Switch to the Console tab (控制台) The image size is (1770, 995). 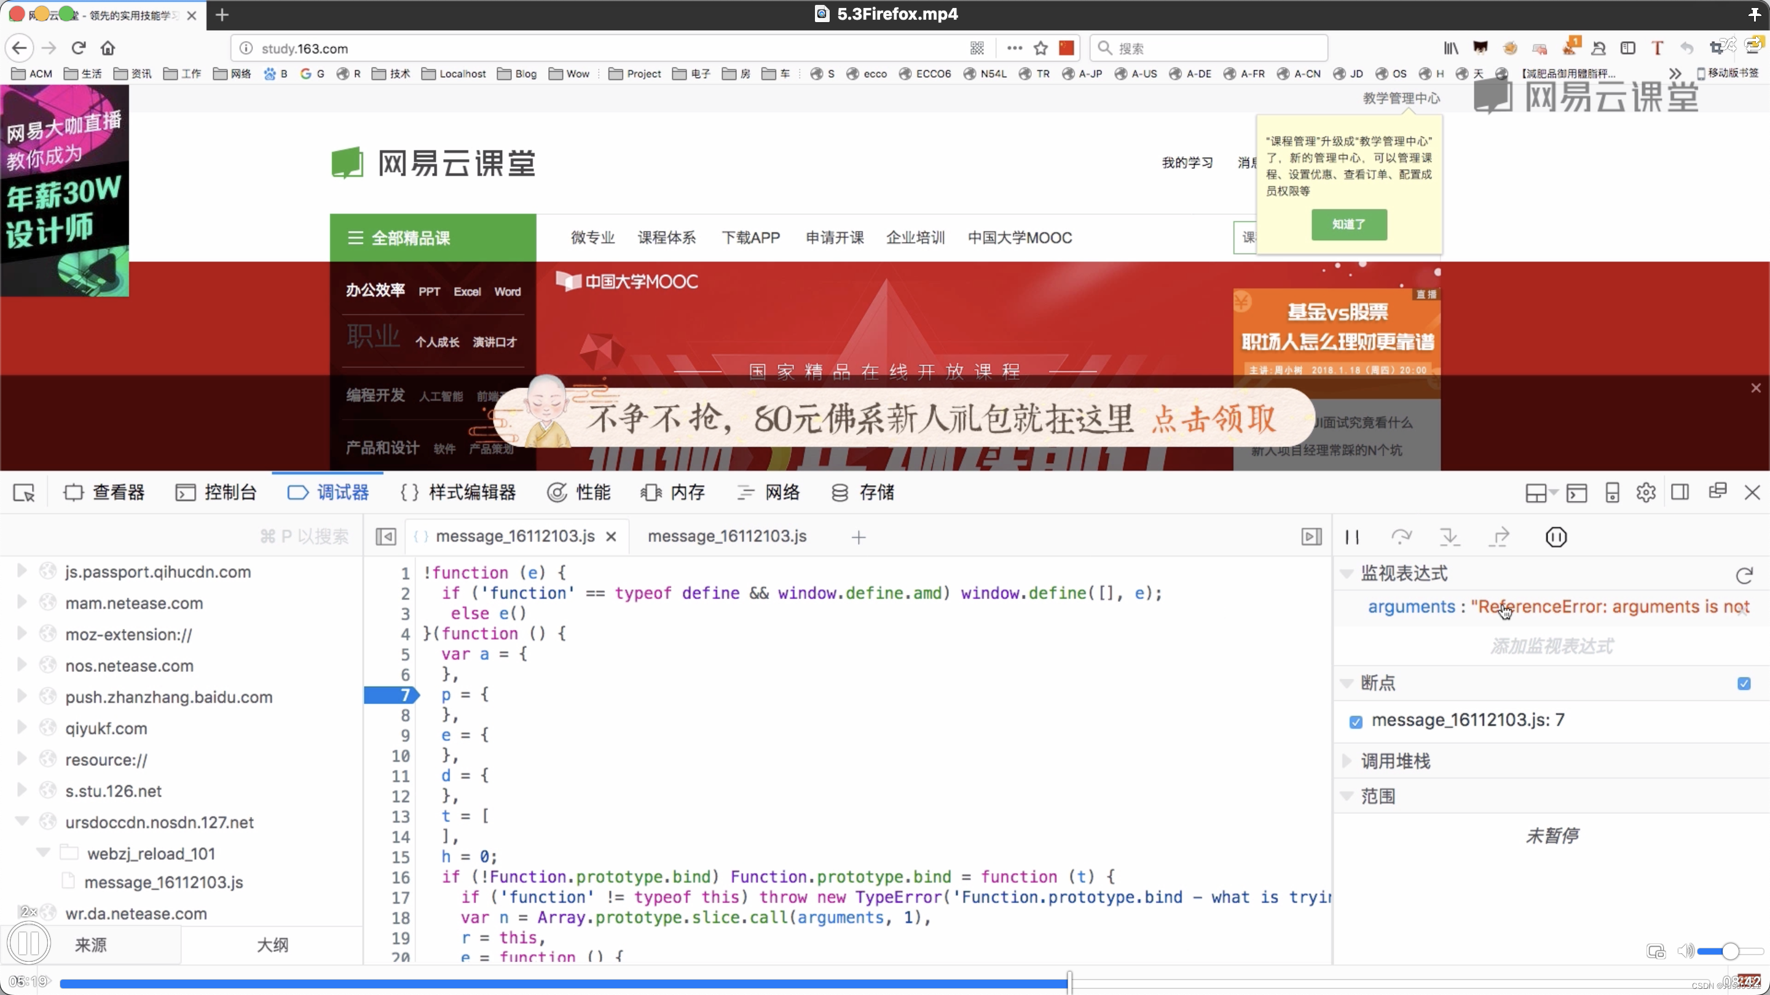(216, 493)
